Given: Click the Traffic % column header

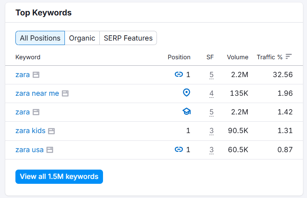Looking at the screenshot, I should (x=270, y=57).
